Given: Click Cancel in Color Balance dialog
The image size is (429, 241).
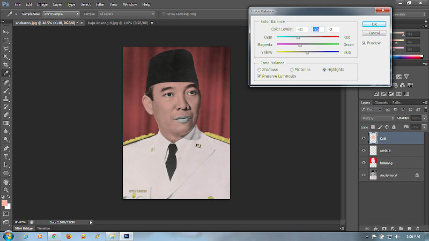Looking at the screenshot, I should tap(374, 33).
